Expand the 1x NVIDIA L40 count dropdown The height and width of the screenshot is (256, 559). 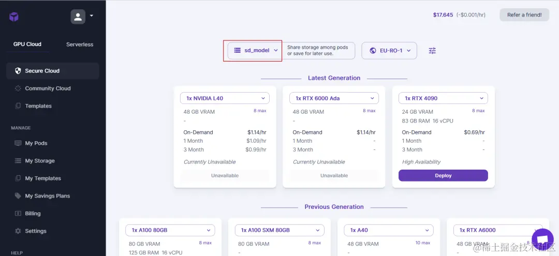coord(225,98)
